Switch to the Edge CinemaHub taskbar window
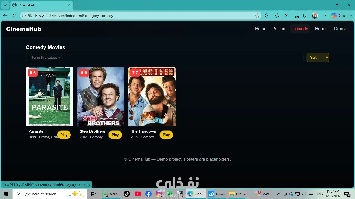This screenshot has height=199, width=355. click(x=196, y=194)
